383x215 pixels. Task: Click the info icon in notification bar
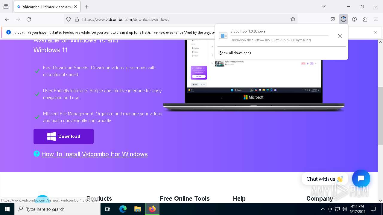[8, 32]
